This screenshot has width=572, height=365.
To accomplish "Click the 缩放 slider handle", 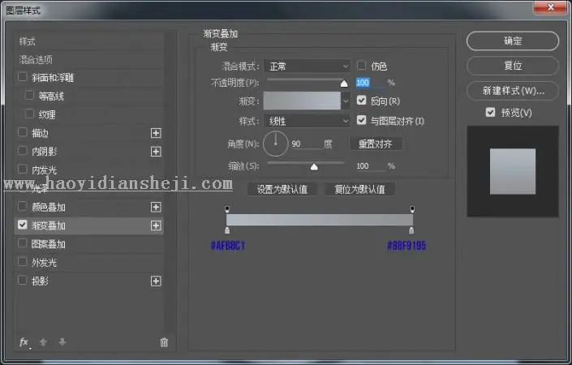I will click(314, 167).
